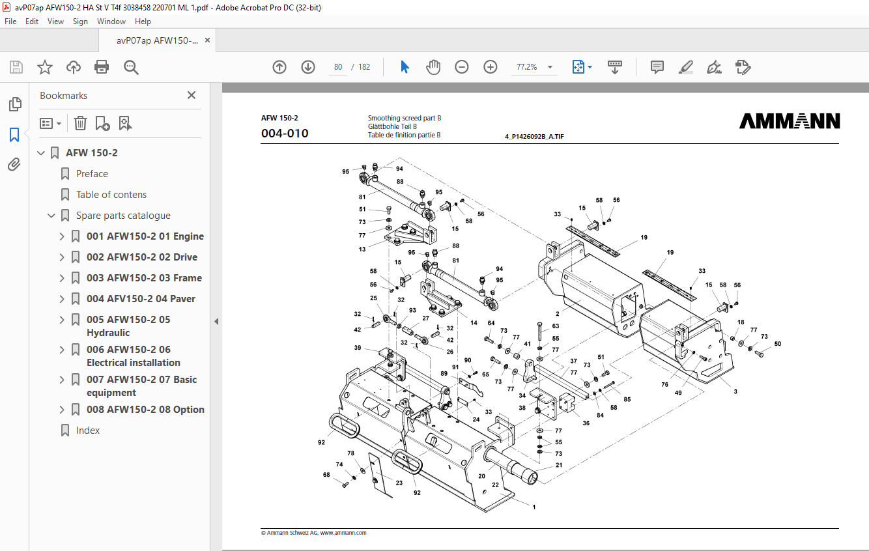Zoom in with plus button
This screenshot has height=551, width=869.
click(491, 67)
